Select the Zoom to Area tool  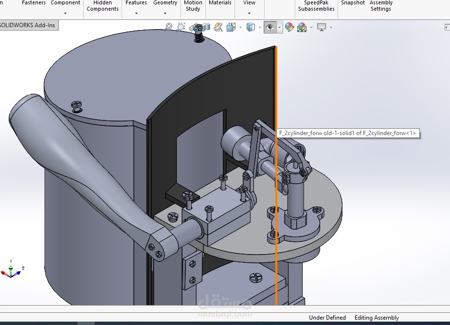click(x=181, y=27)
